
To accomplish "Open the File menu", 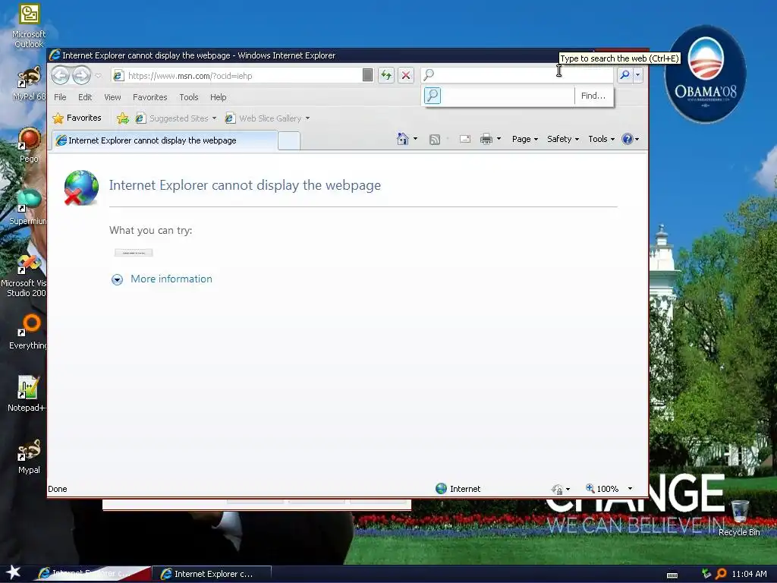I will point(60,97).
